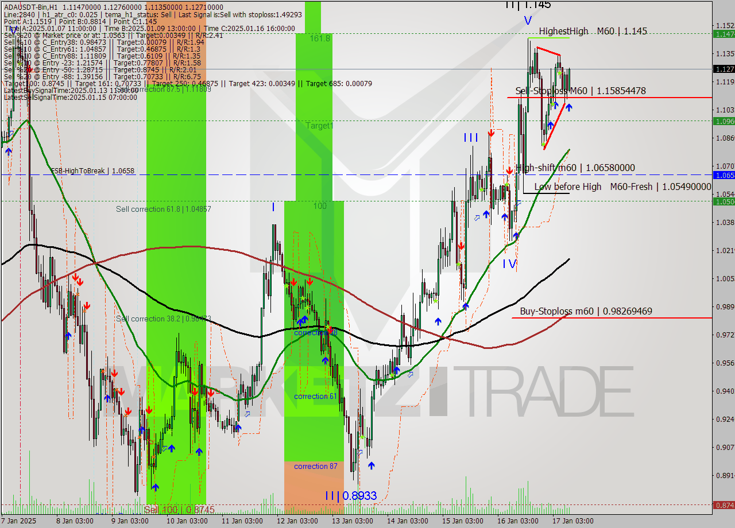This screenshot has width=735, height=528.
Task: Click the '13 Jan 03:00' time label
Action: 352,521
